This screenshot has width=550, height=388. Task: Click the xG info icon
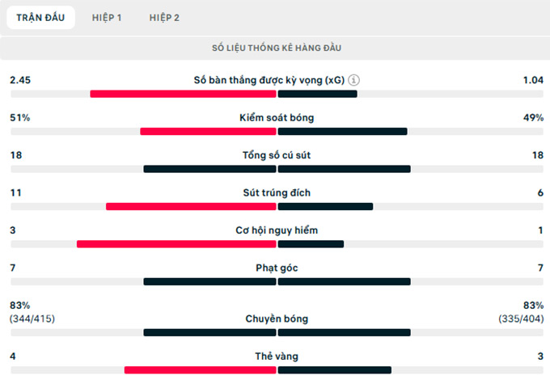[355, 80]
